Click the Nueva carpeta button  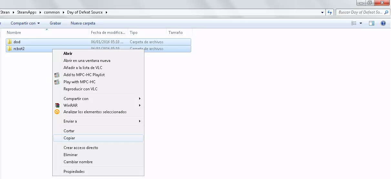click(83, 23)
